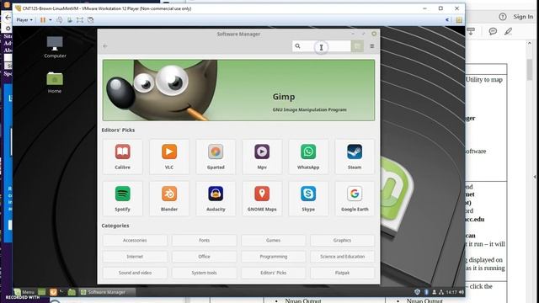539x303 pixels.
Task: Click the magnifier icon in search box
Action: point(297,46)
